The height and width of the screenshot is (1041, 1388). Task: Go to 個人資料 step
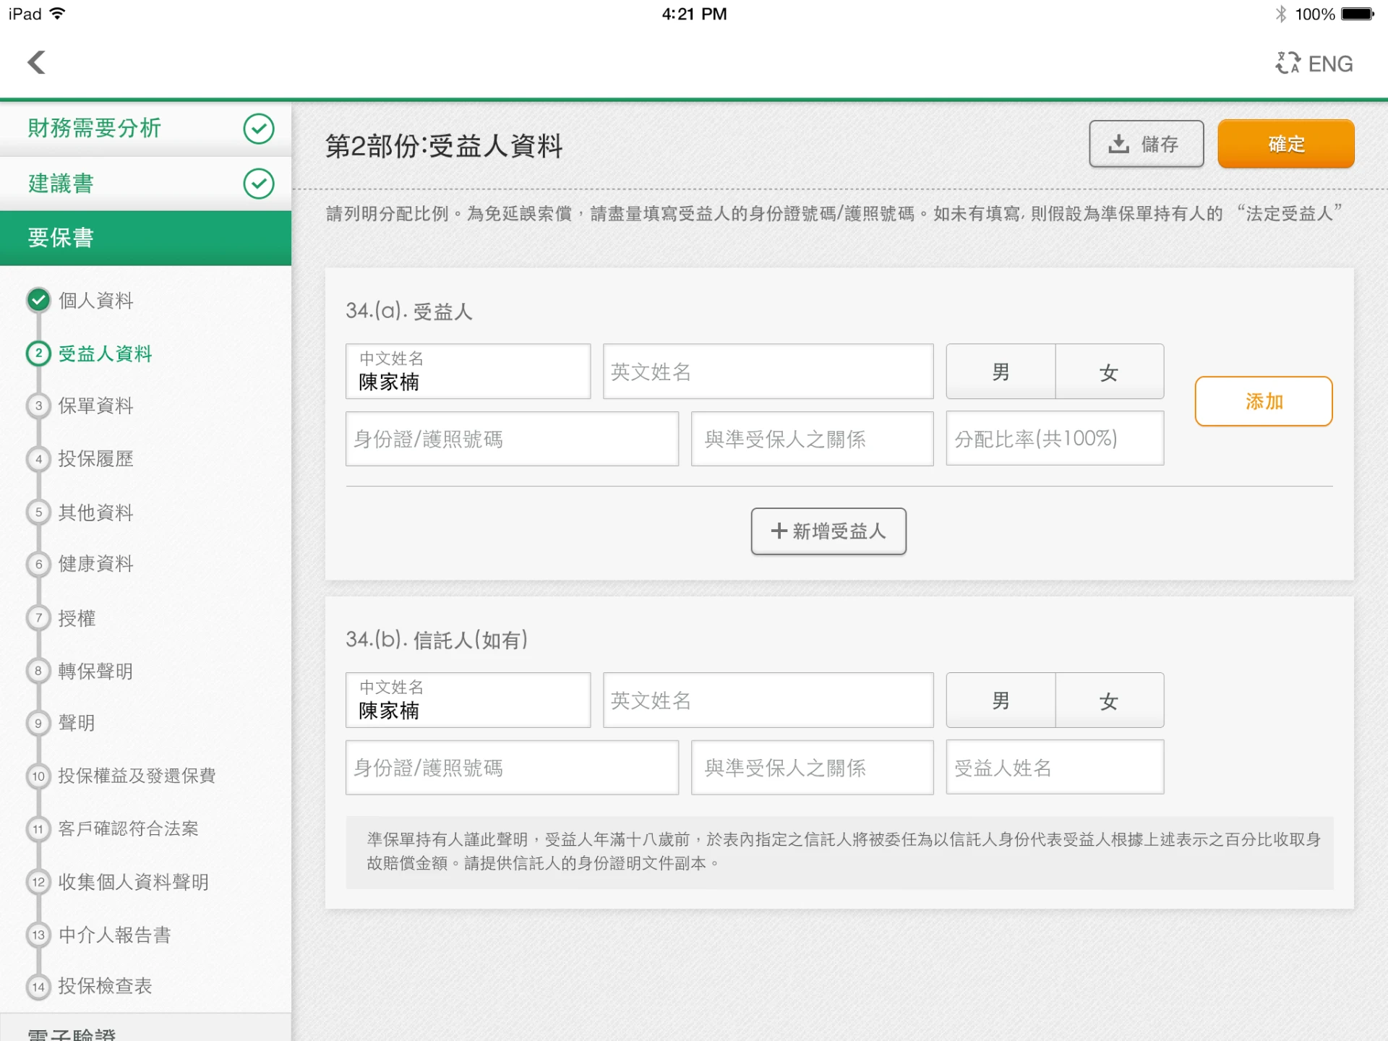point(96,300)
